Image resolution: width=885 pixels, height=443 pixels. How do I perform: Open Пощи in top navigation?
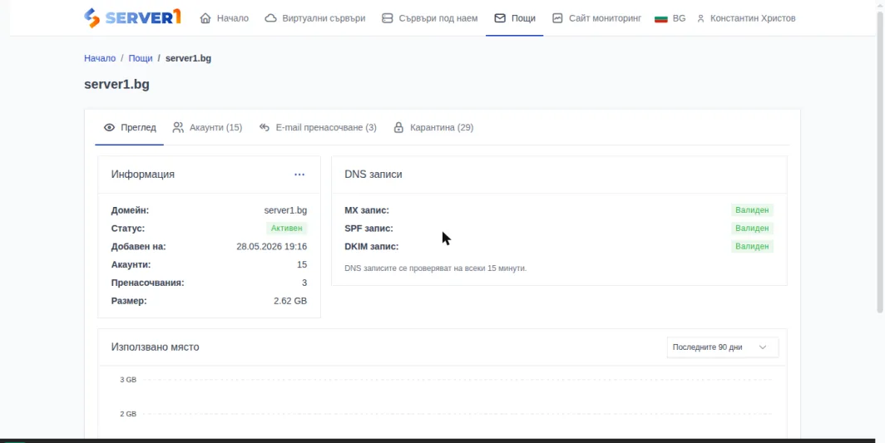(x=515, y=18)
